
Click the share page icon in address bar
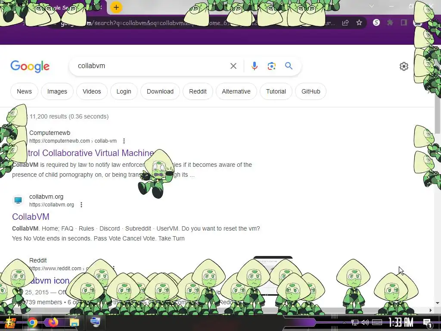point(345,23)
